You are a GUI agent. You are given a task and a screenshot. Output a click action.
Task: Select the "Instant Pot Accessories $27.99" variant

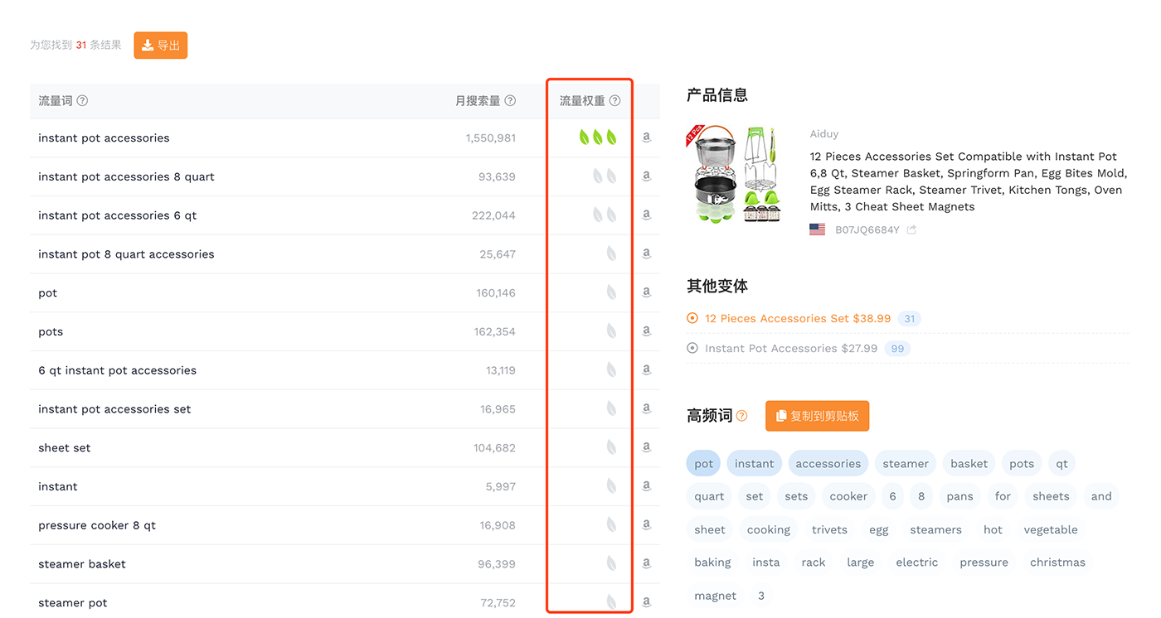790,348
